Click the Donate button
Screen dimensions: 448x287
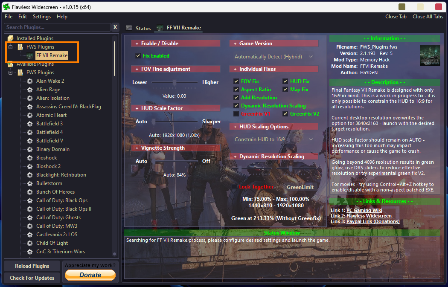[90, 275]
